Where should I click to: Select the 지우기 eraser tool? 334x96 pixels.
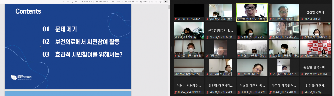[x=144, y=2]
